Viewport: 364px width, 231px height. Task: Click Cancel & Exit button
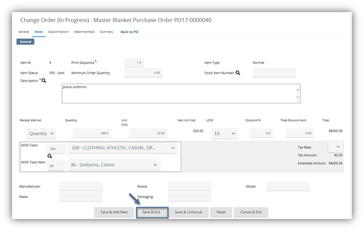[251, 212]
